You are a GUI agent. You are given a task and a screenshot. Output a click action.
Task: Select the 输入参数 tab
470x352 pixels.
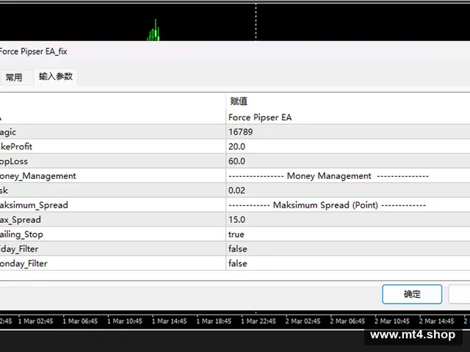56,76
